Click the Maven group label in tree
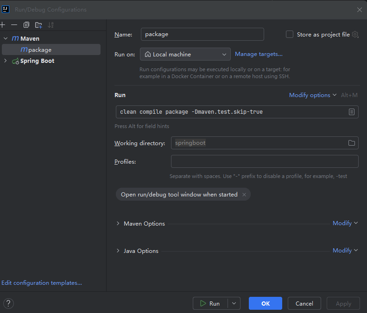This screenshot has height=313, width=367. [30, 38]
